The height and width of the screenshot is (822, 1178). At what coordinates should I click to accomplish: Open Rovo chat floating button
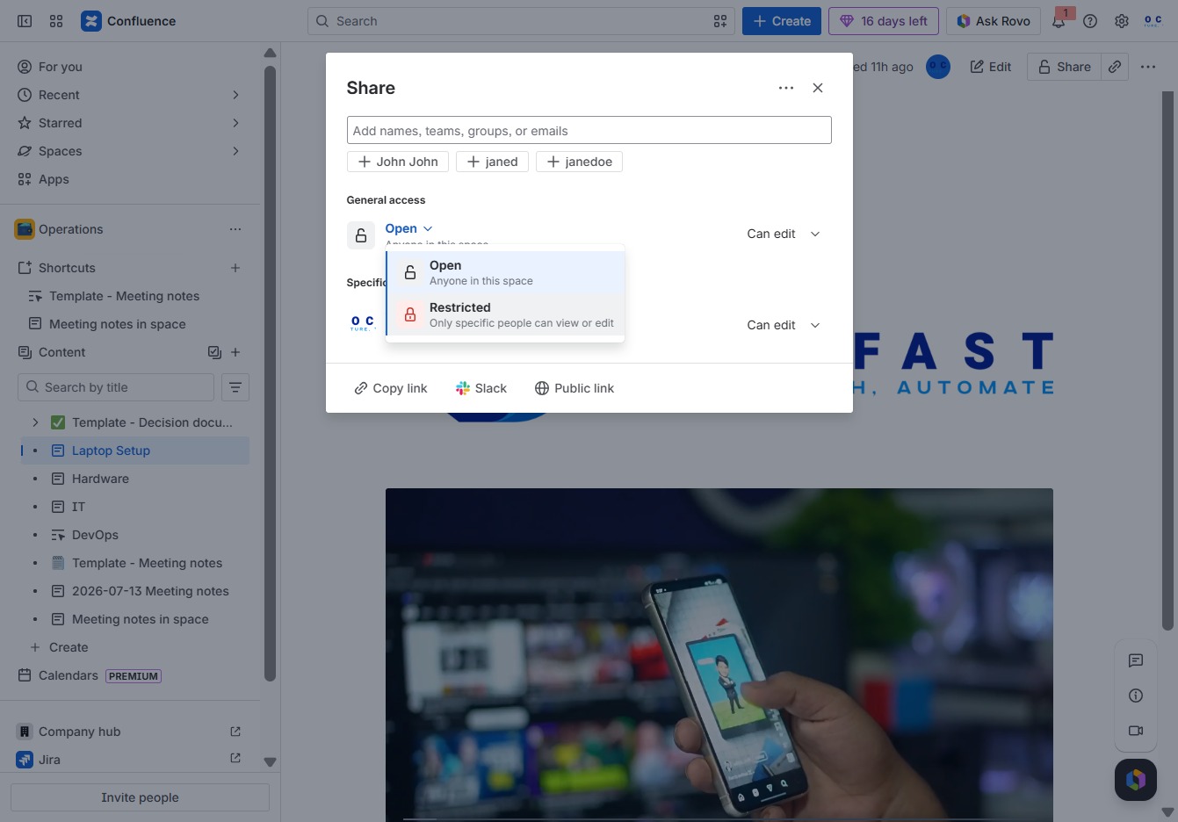pos(1136,779)
